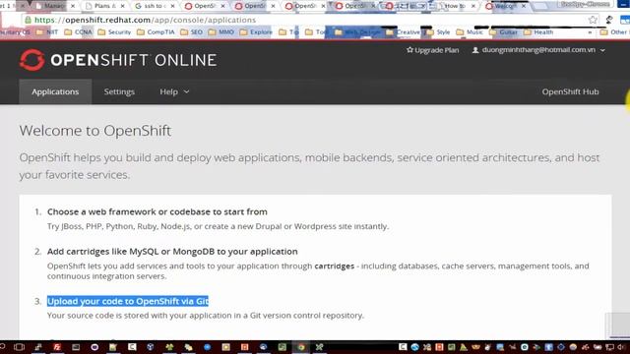This screenshot has height=354, width=630.
Task: Open the Explore bookmarks folder
Action: [256, 32]
